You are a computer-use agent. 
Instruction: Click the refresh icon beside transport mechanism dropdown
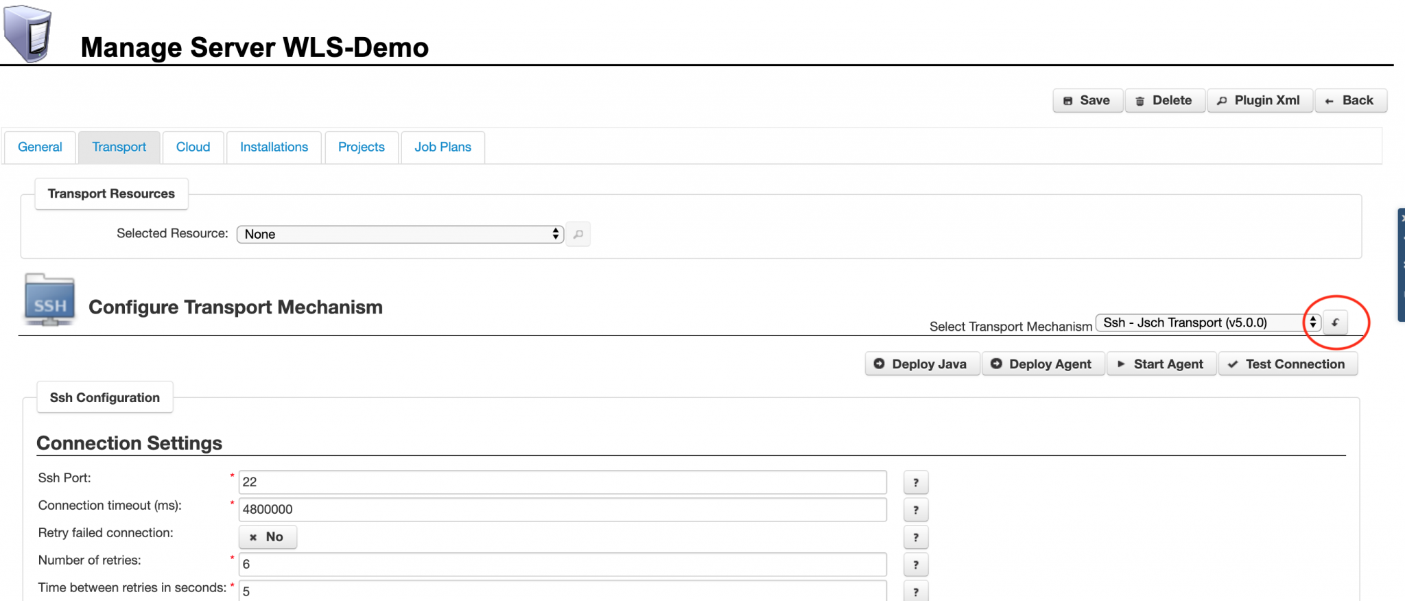[x=1335, y=322]
